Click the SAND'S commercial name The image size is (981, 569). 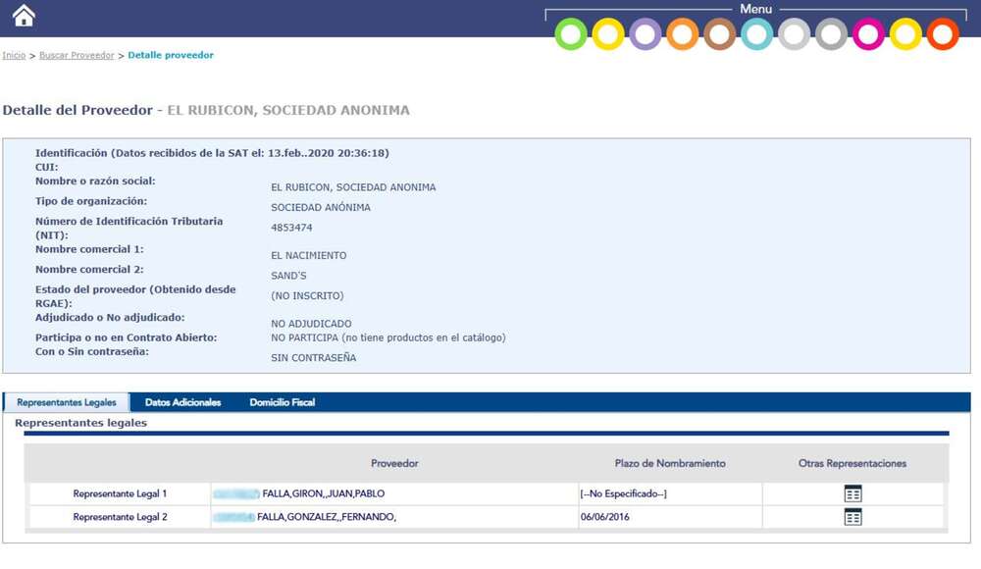pyautogui.click(x=288, y=276)
